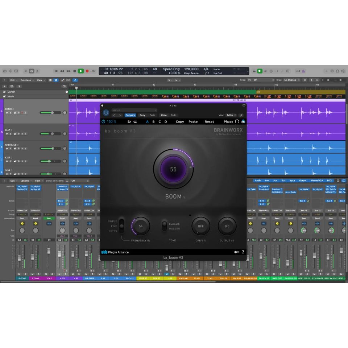Select settings bank D in bx_boom

[x=166, y=122]
